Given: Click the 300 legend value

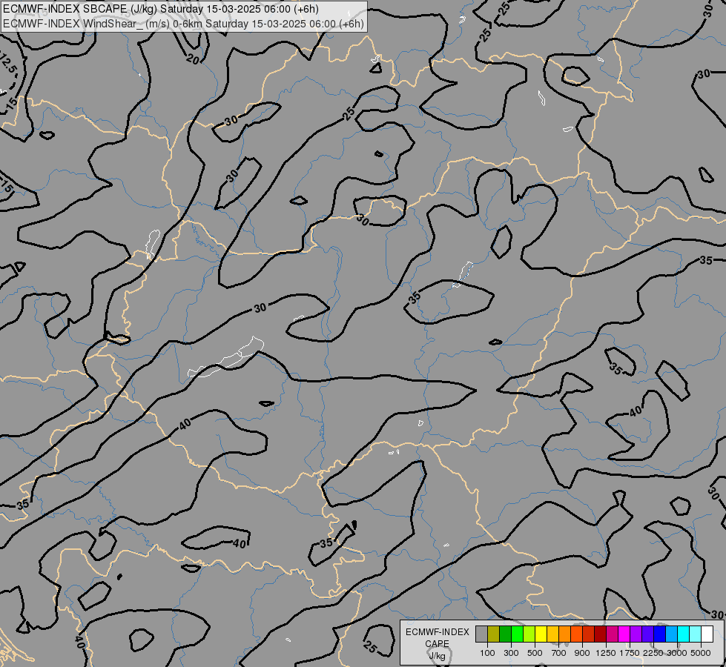Looking at the screenshot, I should click(511, 653).
